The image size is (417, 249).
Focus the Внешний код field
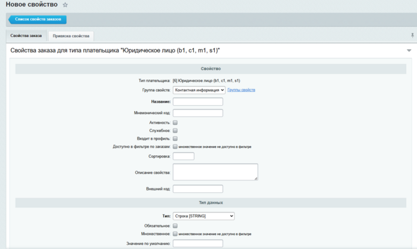coord(198,189)
